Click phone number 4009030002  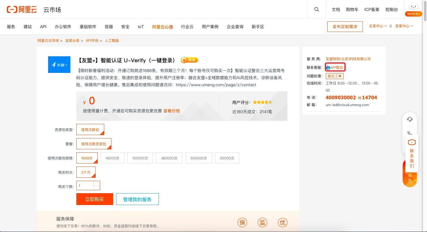(341, 97)
